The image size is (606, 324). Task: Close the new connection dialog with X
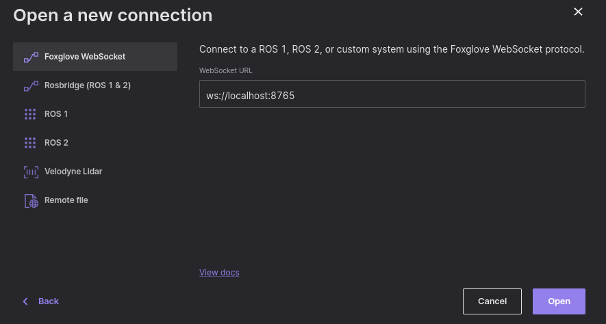point(578,12)
